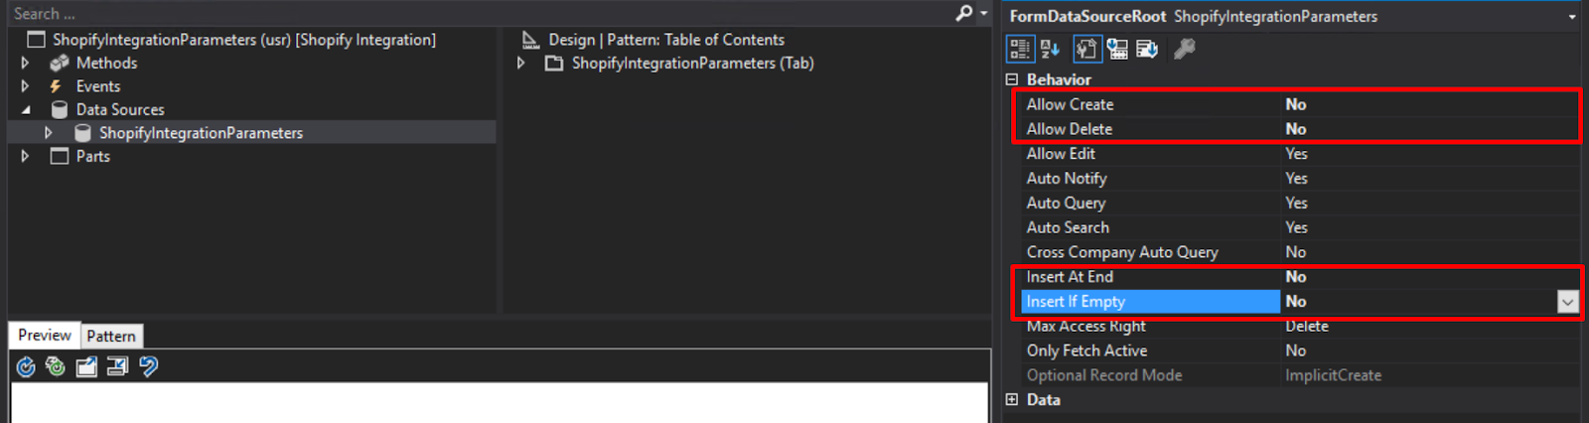The width and height of the screenshot is (1589, 423).
Task: Select the ShopifyIntegrationParameters (Tab) label
Action: coord(693,63)
